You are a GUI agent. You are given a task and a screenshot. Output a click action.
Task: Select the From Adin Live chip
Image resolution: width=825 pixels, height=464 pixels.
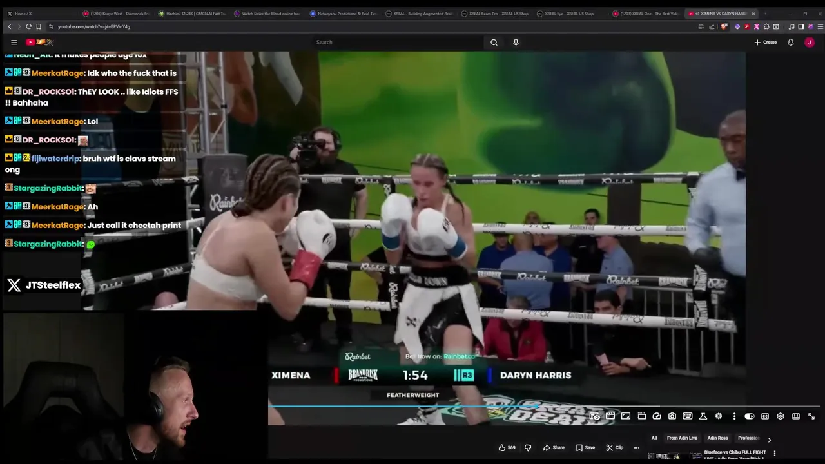pyautogui.click(x=682, y=438)
